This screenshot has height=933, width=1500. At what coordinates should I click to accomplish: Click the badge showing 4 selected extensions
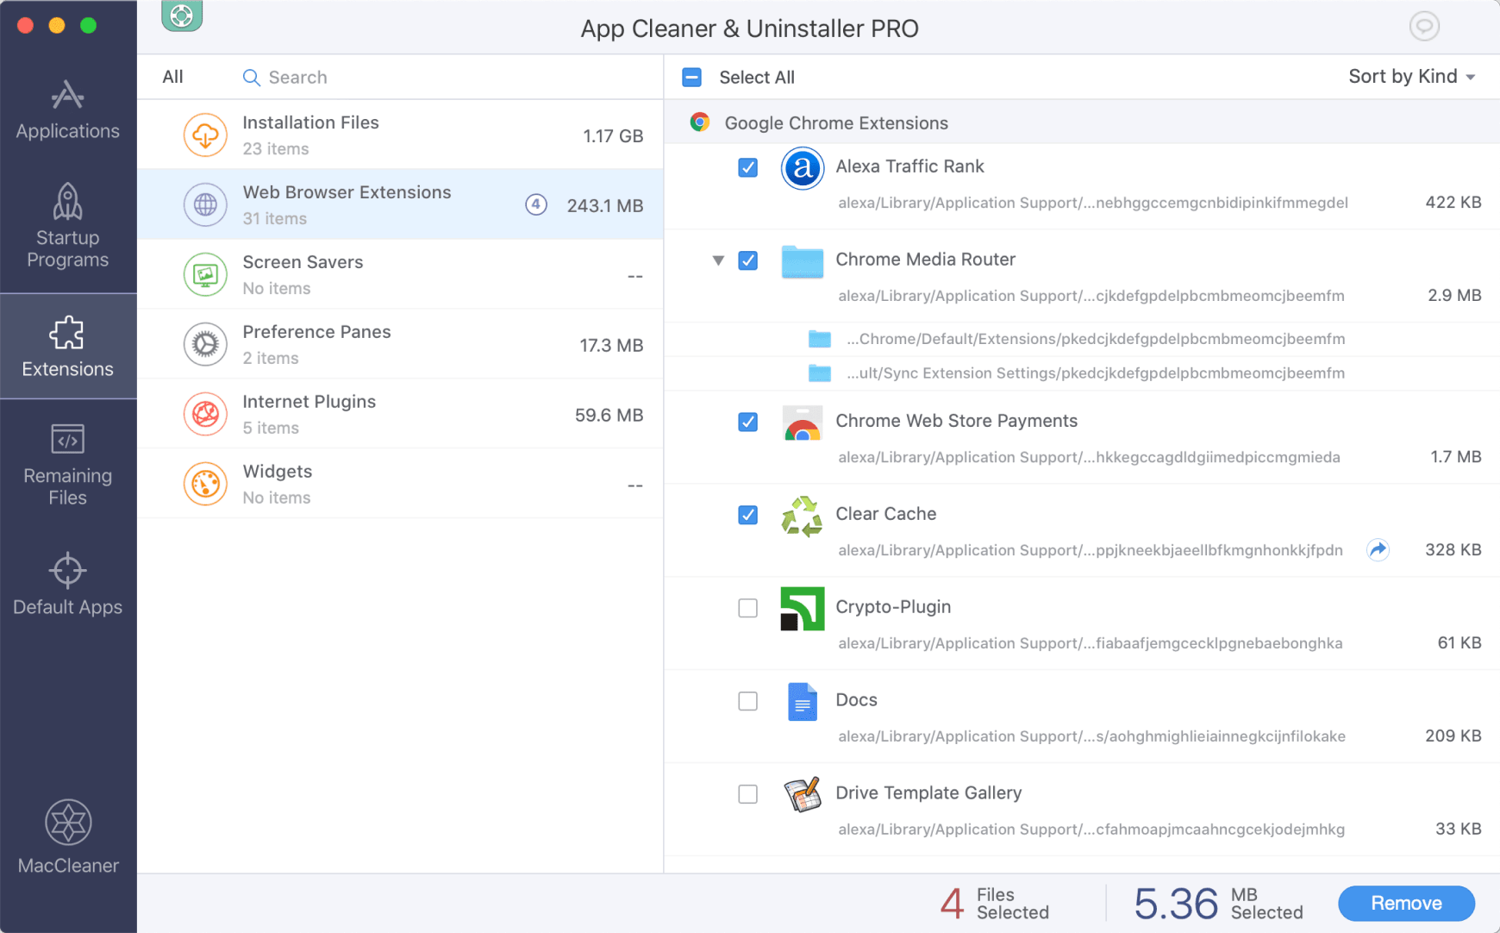point(536,204)
